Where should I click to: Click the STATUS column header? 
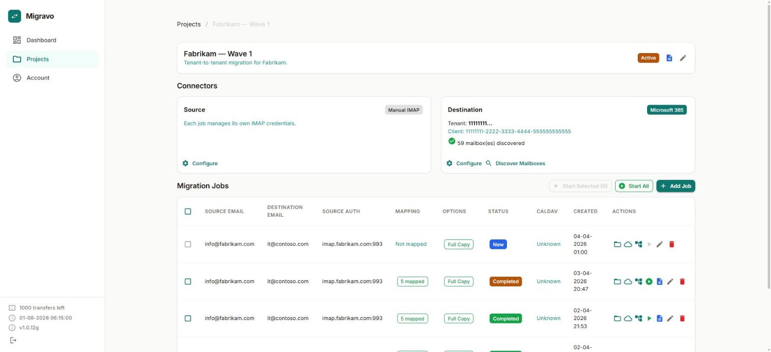[x=498, y=211]
